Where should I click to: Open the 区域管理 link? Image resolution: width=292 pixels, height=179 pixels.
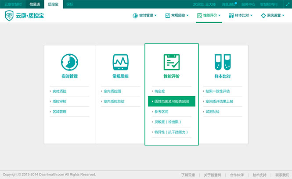pyautogui.click(x=59, y=112)
